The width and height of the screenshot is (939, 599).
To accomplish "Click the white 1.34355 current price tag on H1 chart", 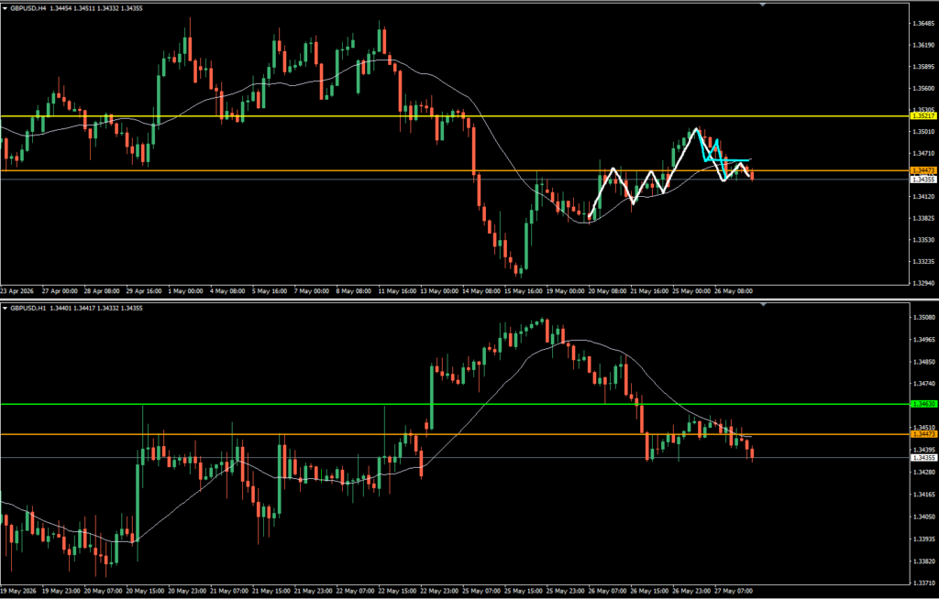I will point(922,458).
